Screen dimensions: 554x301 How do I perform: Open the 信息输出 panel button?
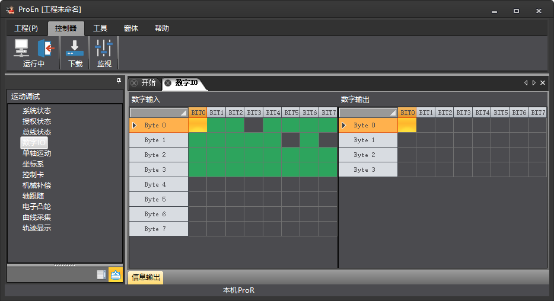(145, 277)
